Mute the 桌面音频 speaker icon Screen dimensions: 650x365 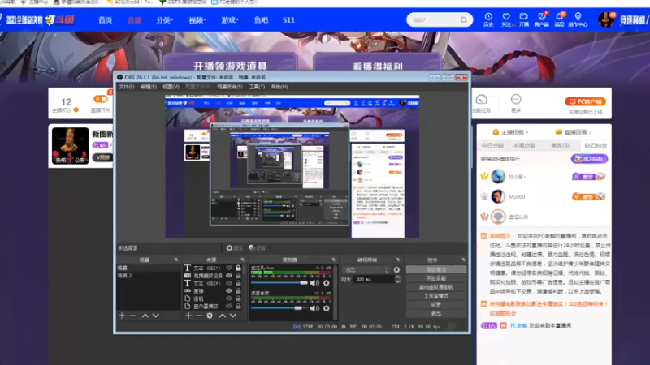(x=314, y=308)
